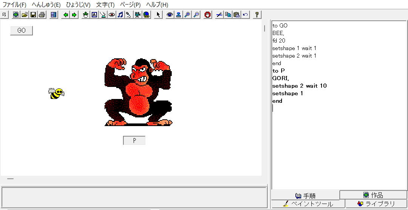Open the へんしゅう(E) menu
Viewport: 408px width, 210px height.
[46, 5]
